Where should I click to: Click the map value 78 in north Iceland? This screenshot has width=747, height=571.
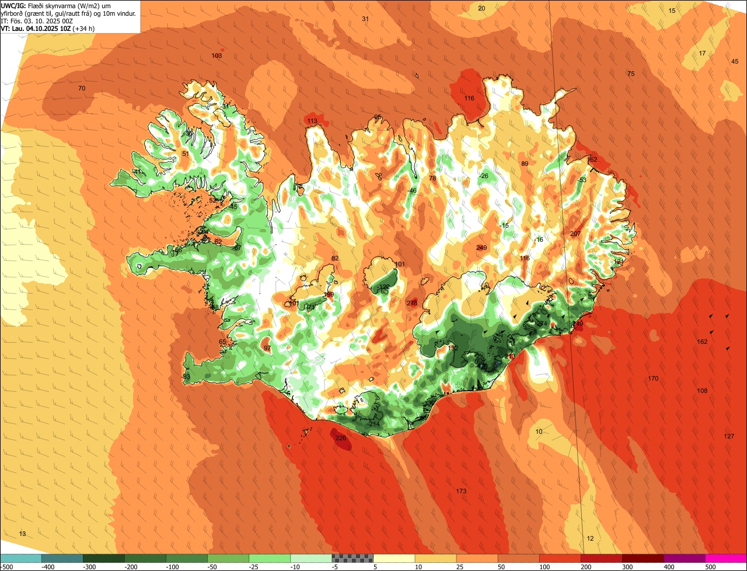click(432, 178)
